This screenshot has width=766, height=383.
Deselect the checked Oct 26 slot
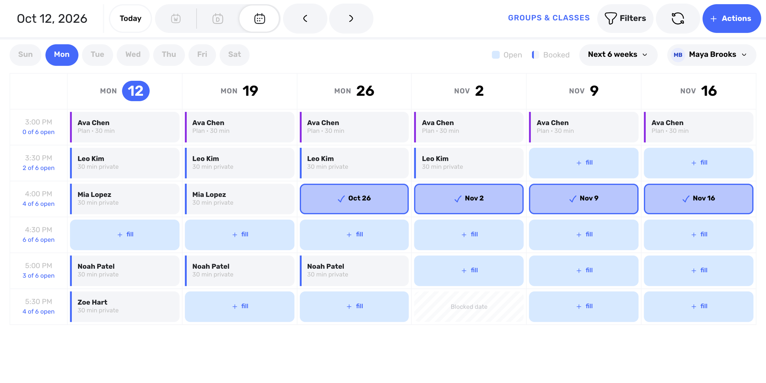point(354,199)
